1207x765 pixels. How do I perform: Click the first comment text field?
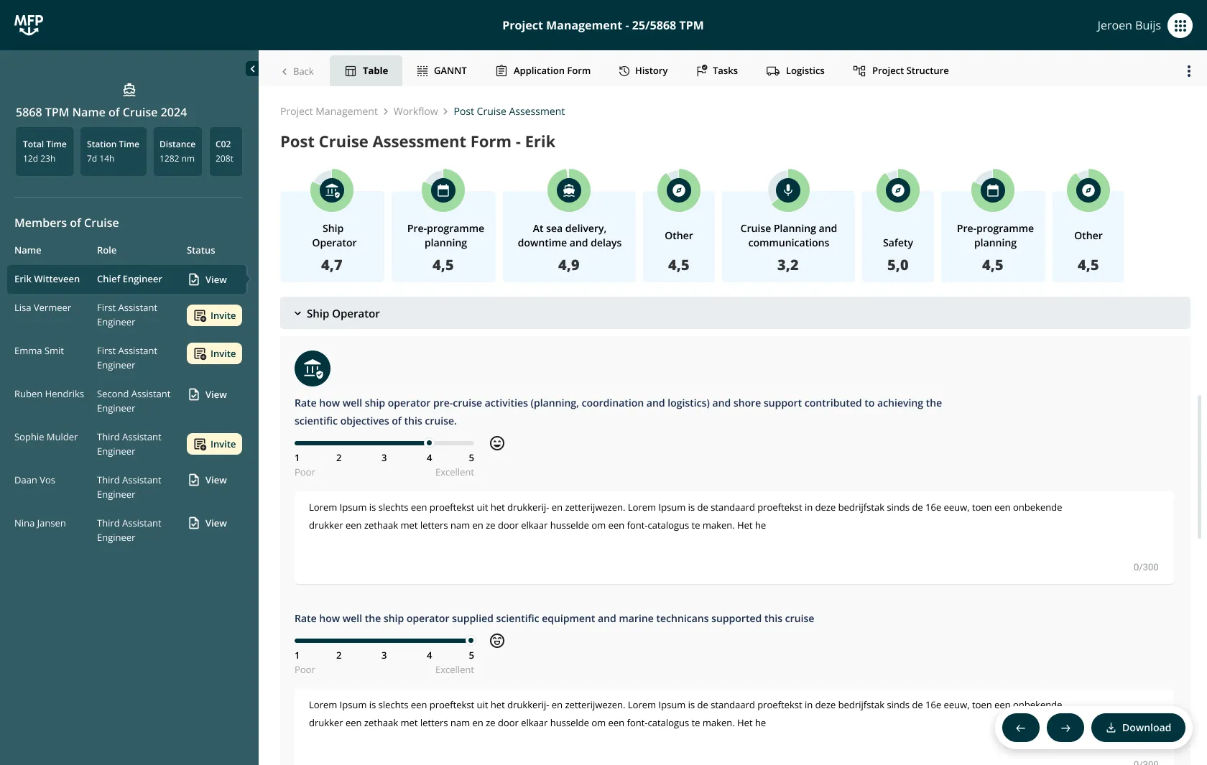(x=733, y=535)
